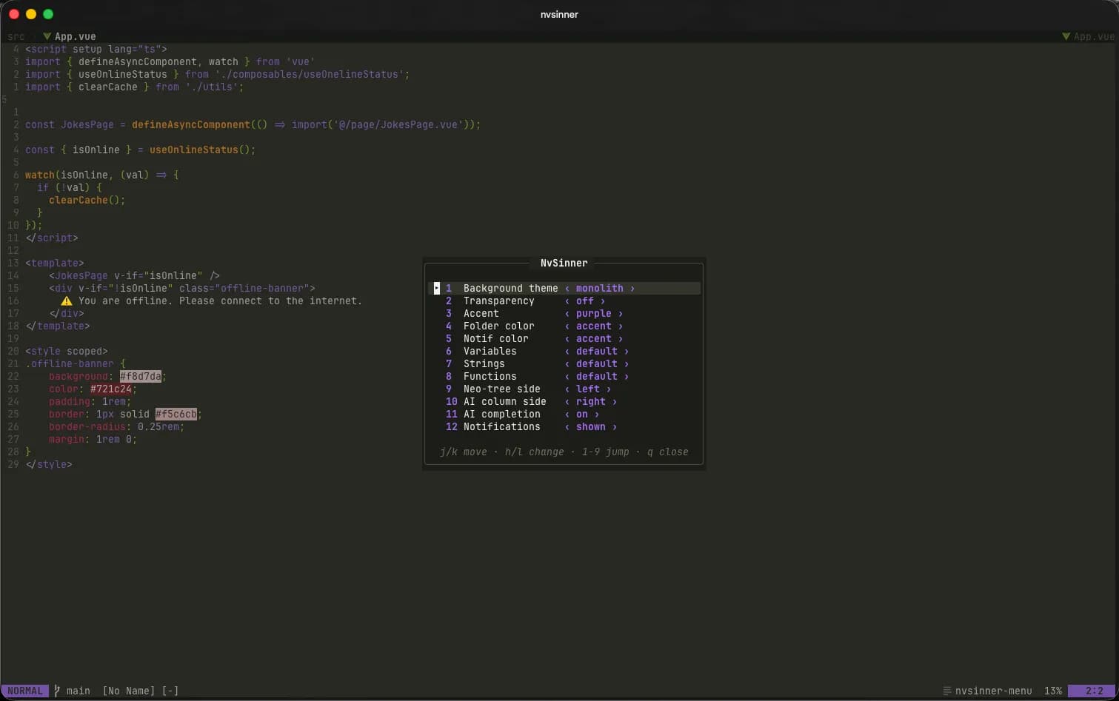The image size is (1119, 701).
Task: Click next arrow after purple accent value
Action: pyautogui.click(x=621, y=314)
